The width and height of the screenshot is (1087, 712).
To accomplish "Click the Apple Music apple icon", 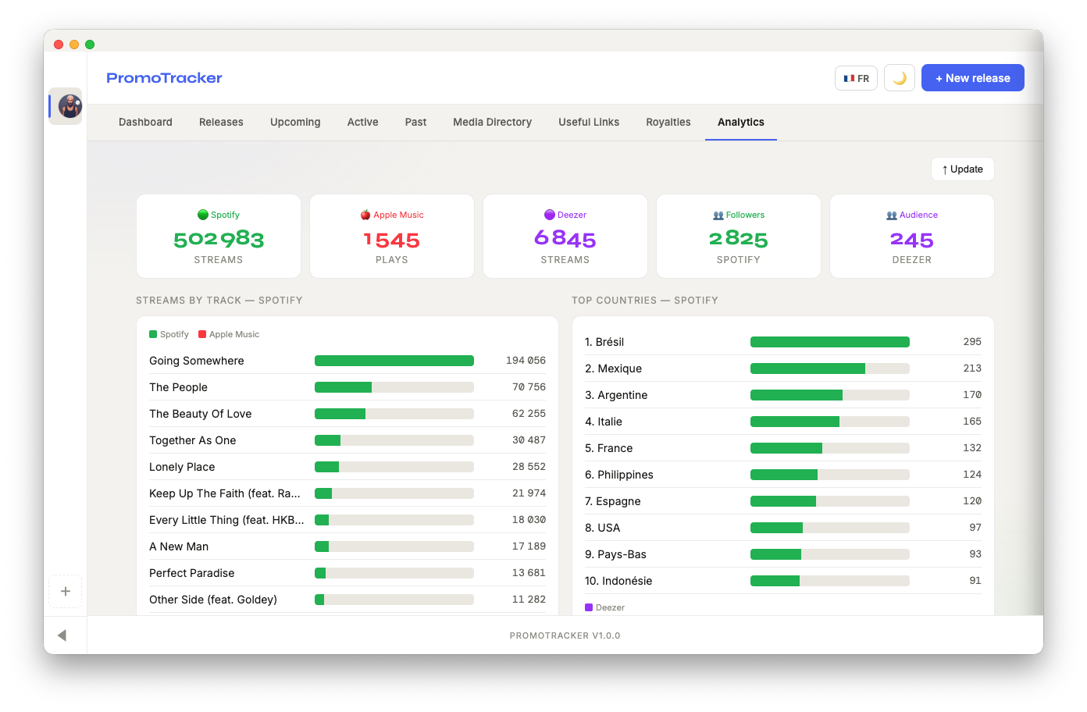I will (x=365, y=215).
